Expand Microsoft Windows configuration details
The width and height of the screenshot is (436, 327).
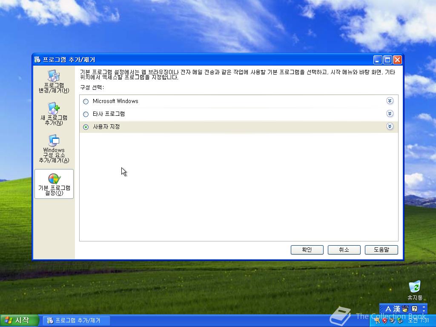coord(390,100)
